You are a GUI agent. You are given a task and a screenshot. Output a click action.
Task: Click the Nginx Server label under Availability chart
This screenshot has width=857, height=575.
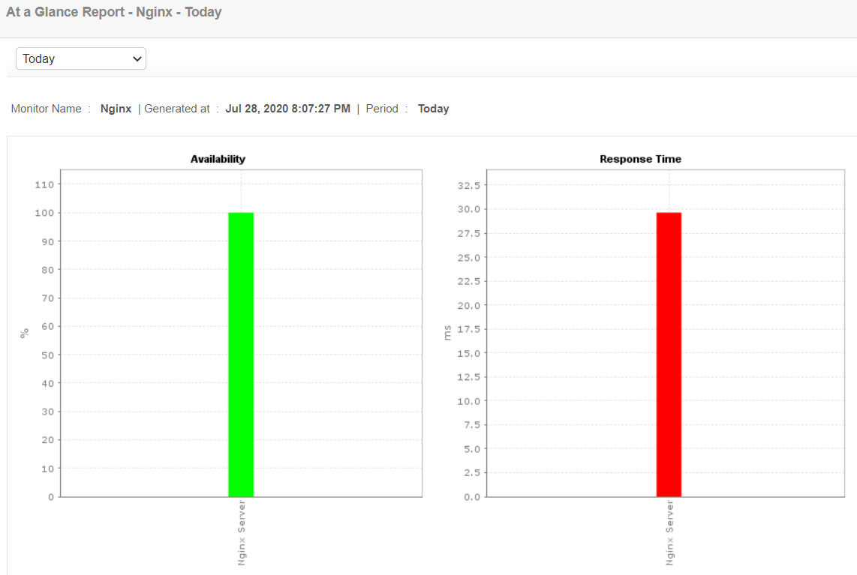pyautogui.click(x=242, y=533)
